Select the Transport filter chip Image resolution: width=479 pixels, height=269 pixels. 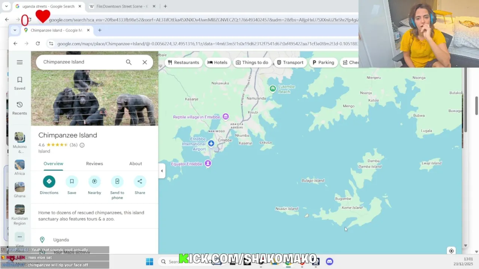(290, 62)
